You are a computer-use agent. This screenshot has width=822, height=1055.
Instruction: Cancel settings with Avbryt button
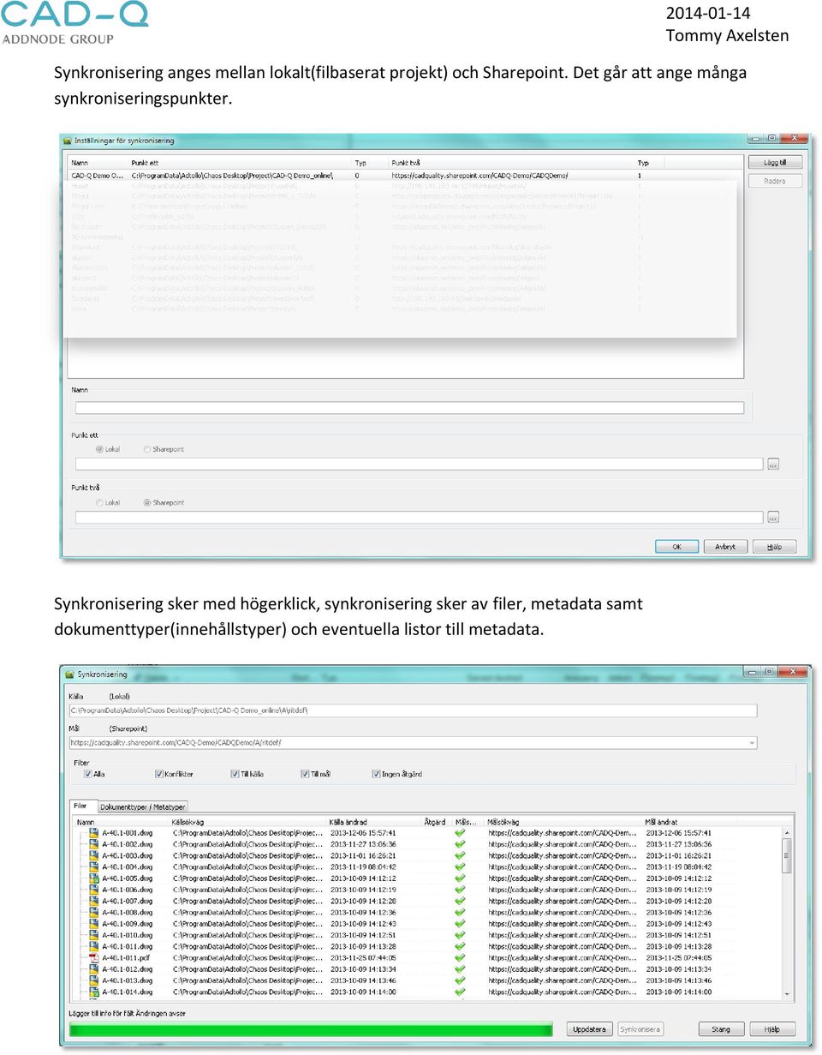[x=725, y=547]
